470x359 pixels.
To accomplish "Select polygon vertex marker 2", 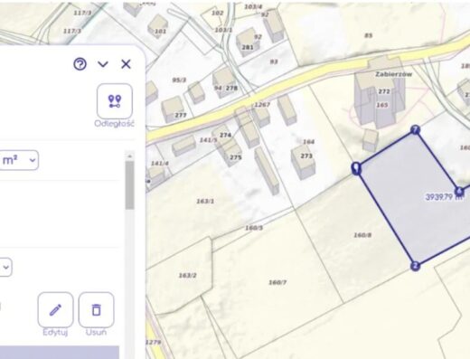I will tap(415, 266).
